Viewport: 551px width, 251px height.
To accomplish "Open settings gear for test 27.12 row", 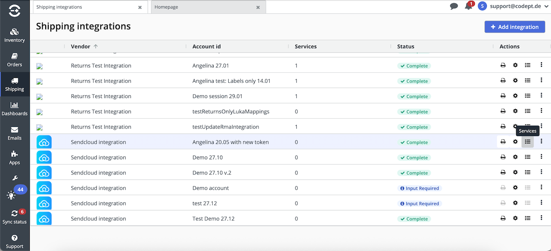I will pos(515,203).
